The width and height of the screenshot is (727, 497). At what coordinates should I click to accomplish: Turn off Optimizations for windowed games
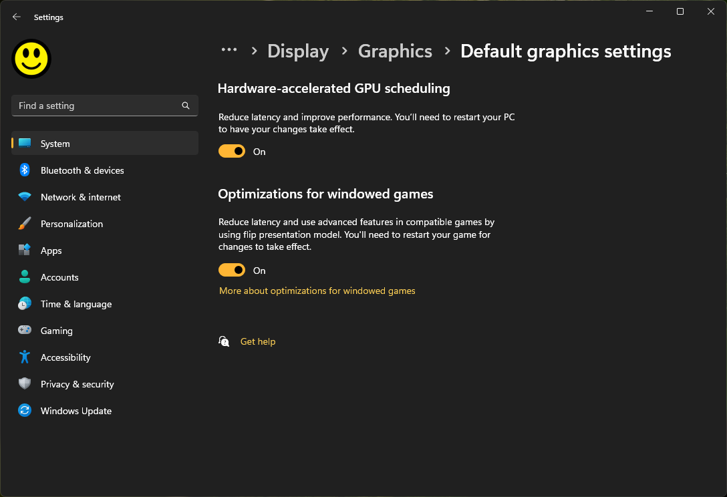pos(232,271)
